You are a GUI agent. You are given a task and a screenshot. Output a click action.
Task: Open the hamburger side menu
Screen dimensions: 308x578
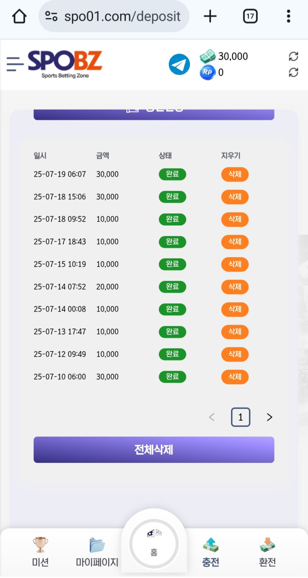click(x=15, y=64)
